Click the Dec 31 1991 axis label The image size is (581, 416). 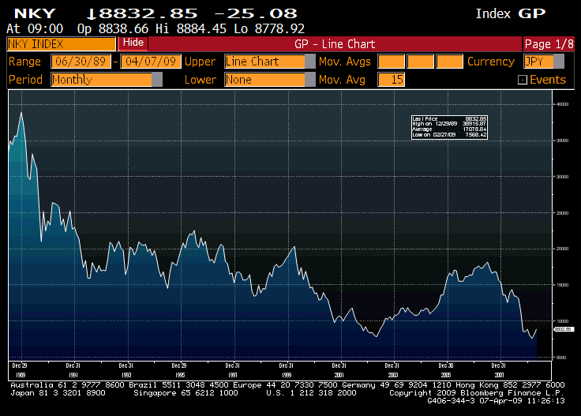point(73,370)
